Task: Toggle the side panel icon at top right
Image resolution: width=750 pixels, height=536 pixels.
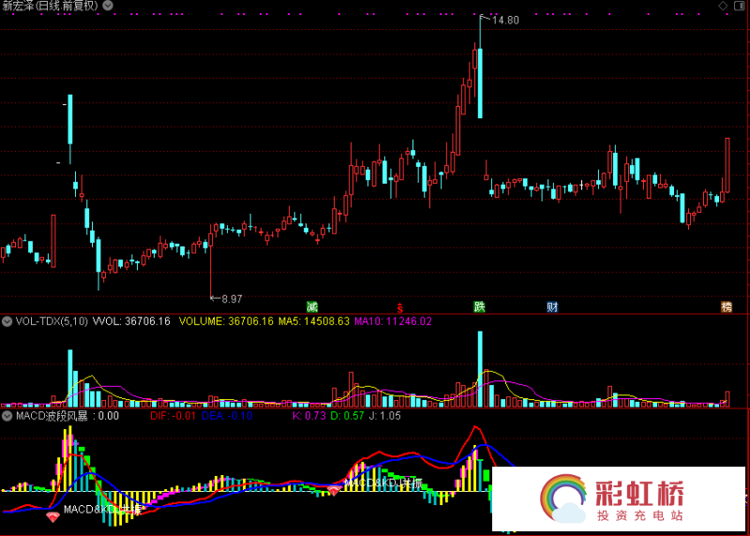Action: [739, 6]
